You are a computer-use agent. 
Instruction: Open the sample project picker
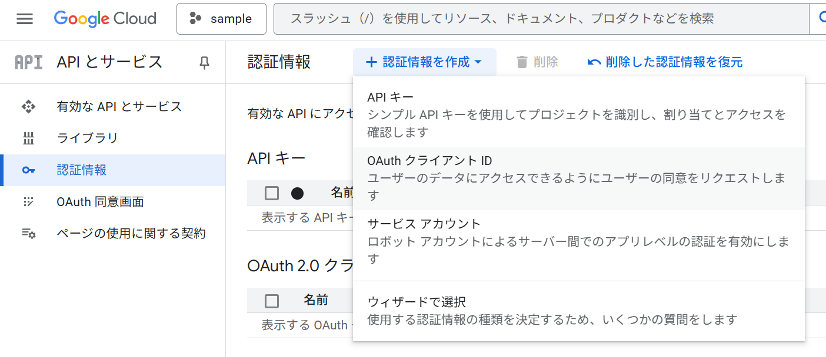point(221,18)
